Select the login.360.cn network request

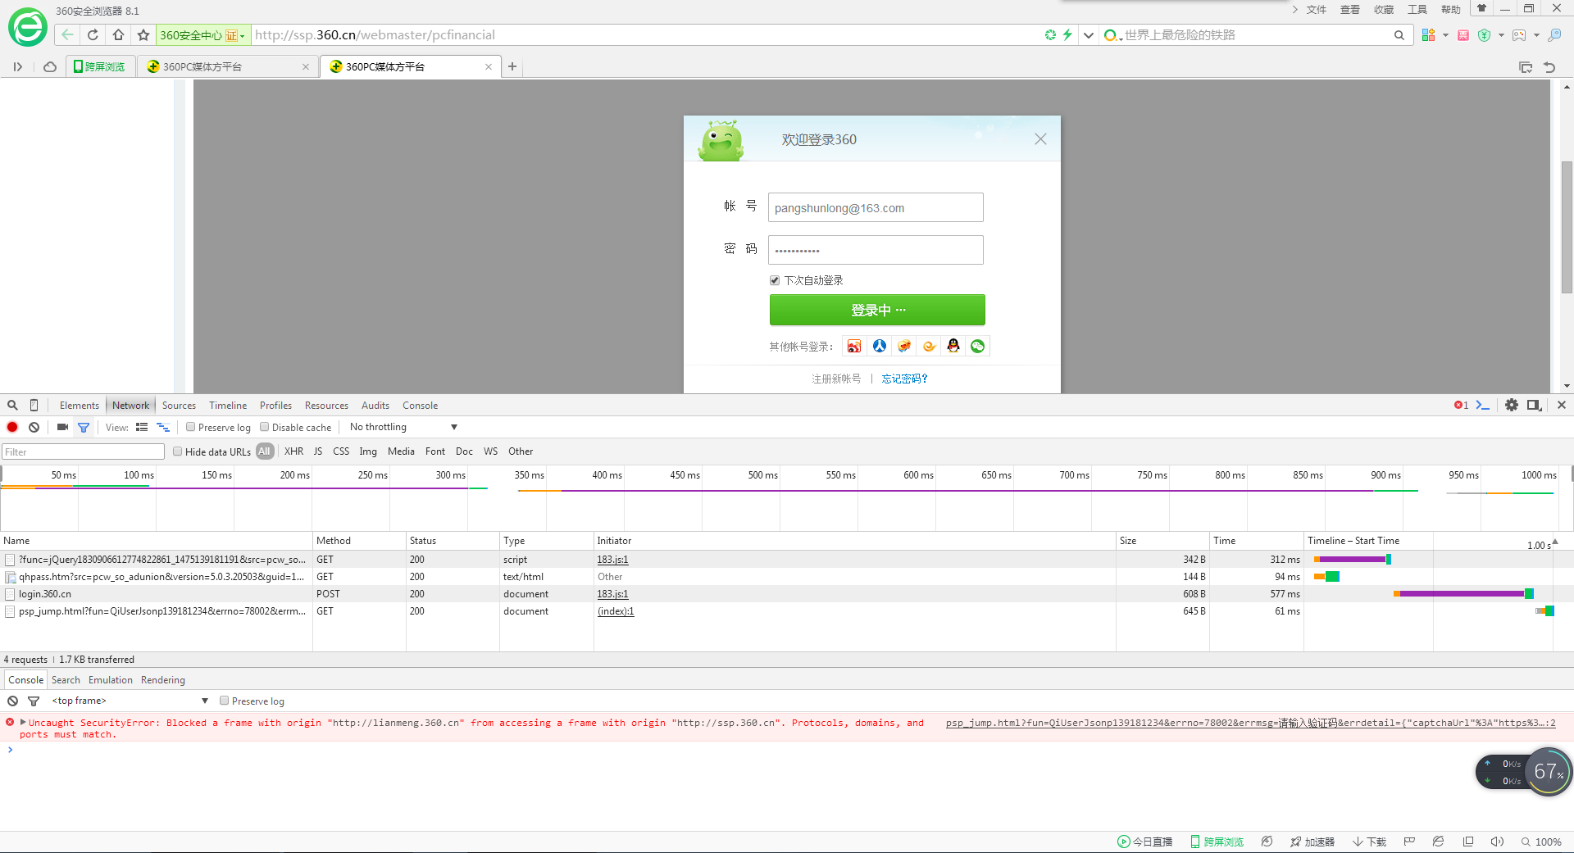tap(45, 594)
